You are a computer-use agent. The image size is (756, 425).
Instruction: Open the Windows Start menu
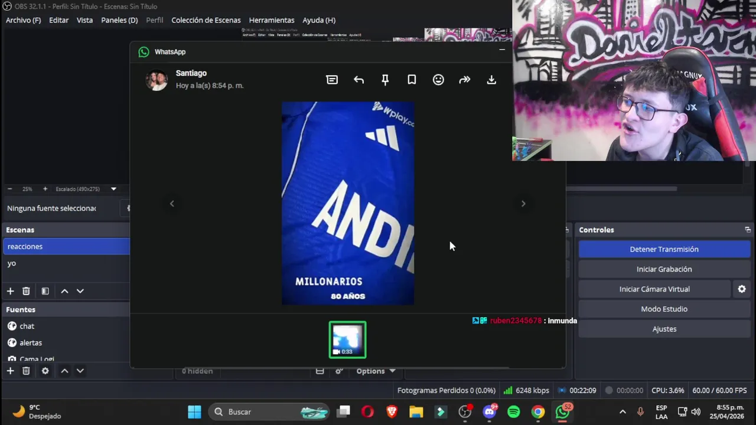pos(194,412)
